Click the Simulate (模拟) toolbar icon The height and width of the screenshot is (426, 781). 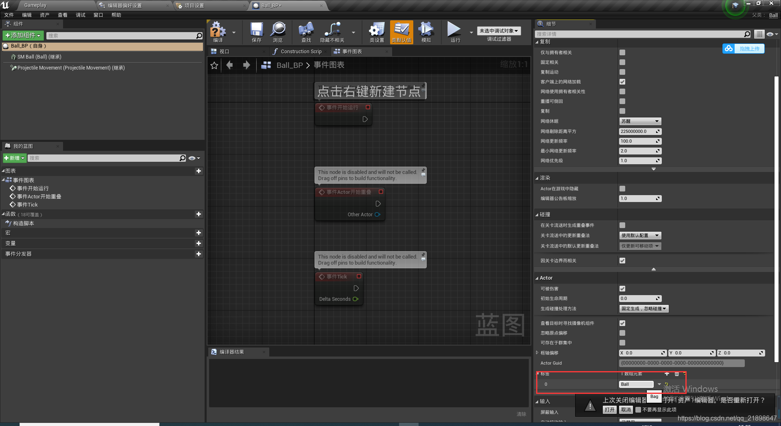click(x=426, y=32)
